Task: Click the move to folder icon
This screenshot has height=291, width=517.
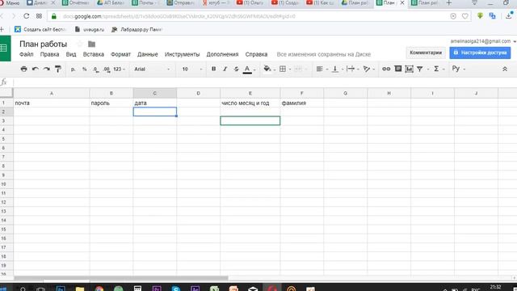Action: (91, 44)
